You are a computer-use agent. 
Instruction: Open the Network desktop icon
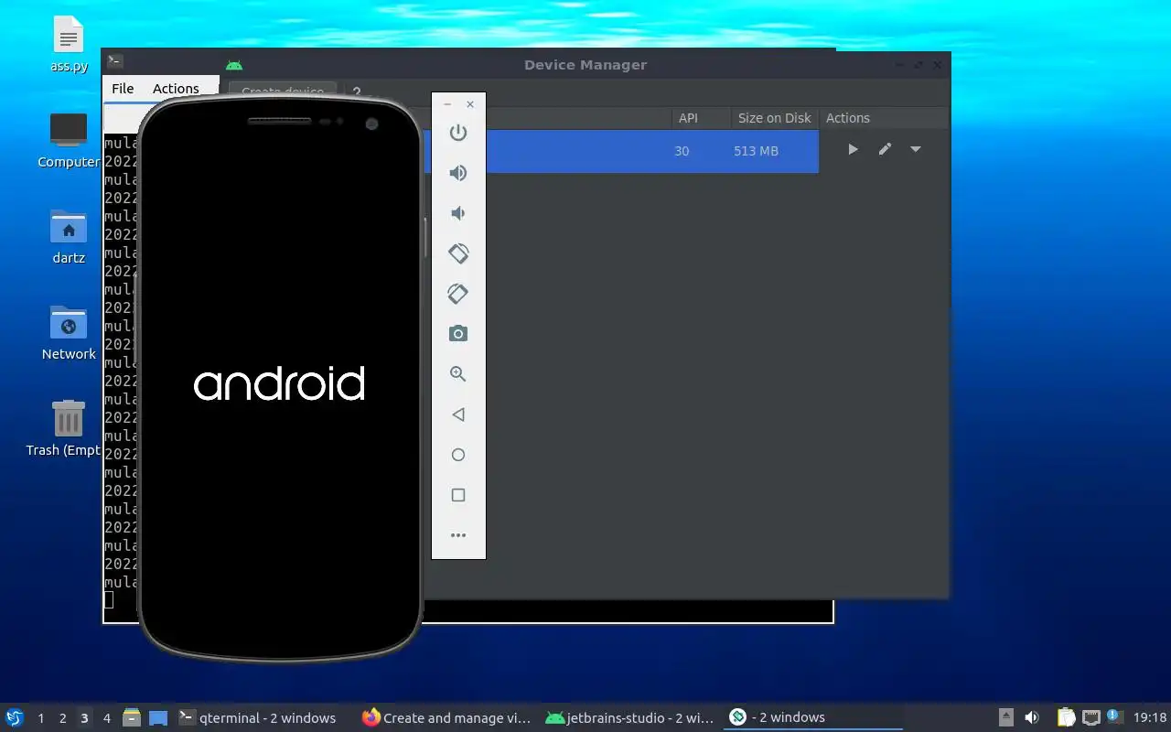69,333
